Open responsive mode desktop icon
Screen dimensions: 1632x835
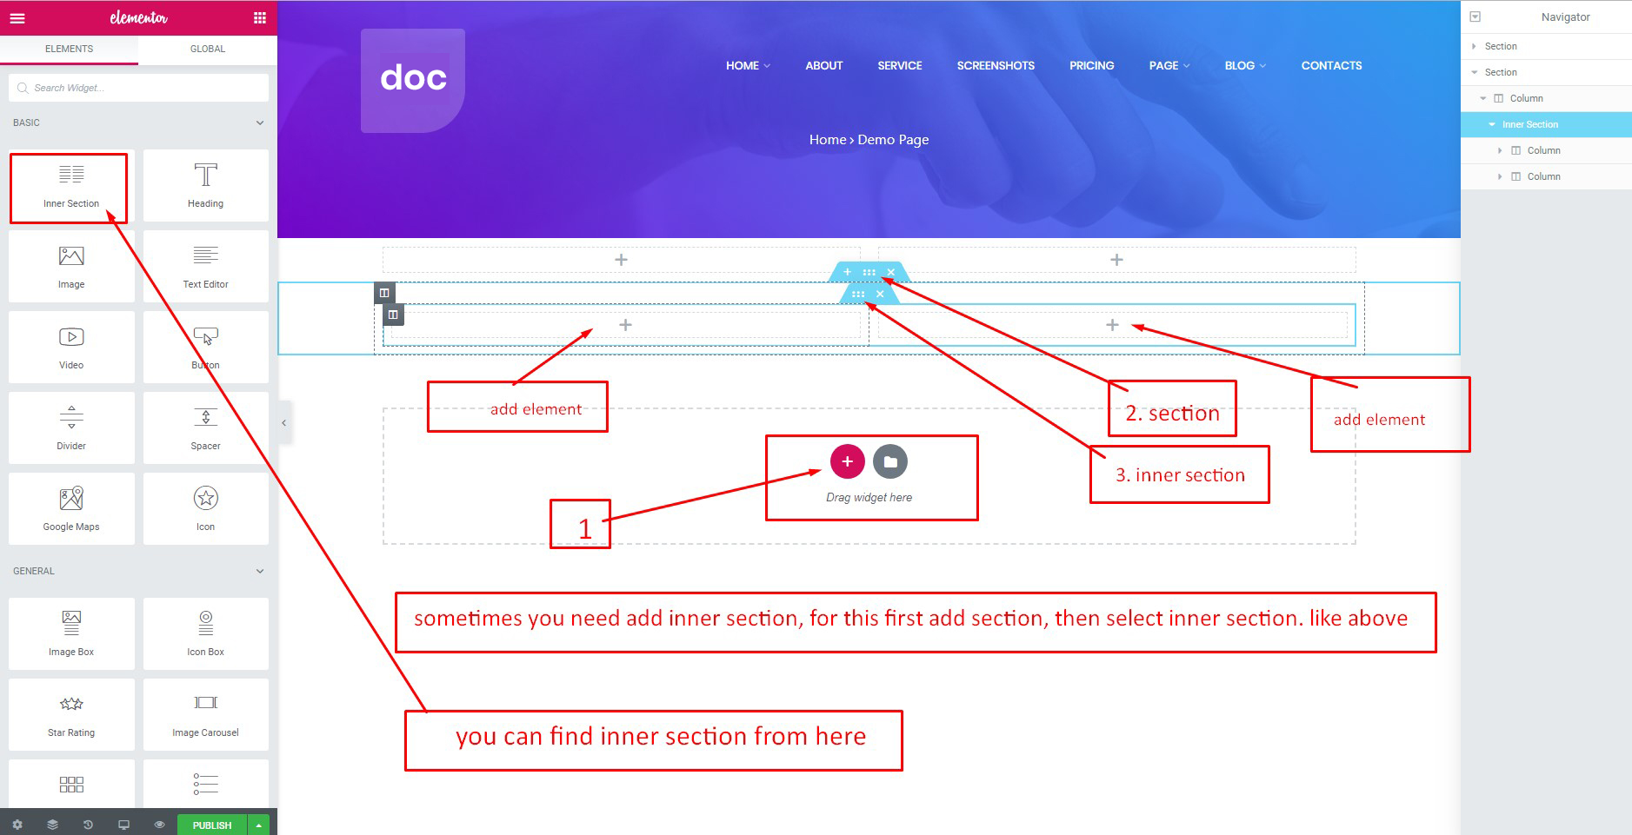coord(123,825)
